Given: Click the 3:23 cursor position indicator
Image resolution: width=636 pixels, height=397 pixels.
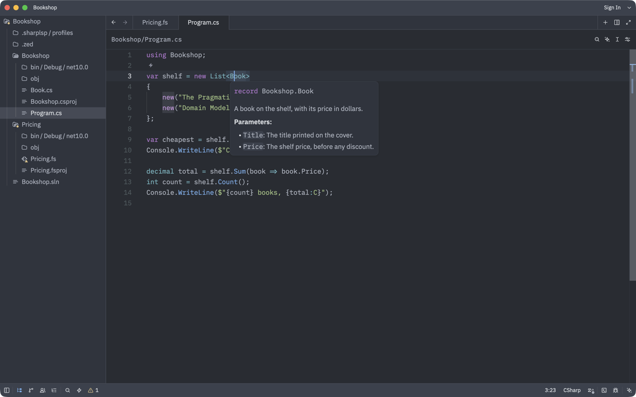Looking at the screenshot, I should pyautogui.click(x=550, y=390).
